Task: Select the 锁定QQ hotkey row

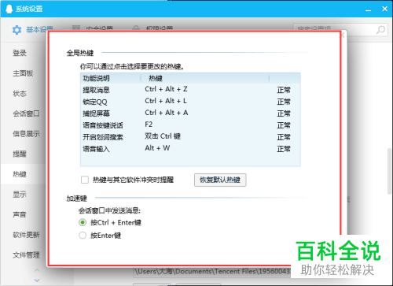Action: (x=190, y=102)
